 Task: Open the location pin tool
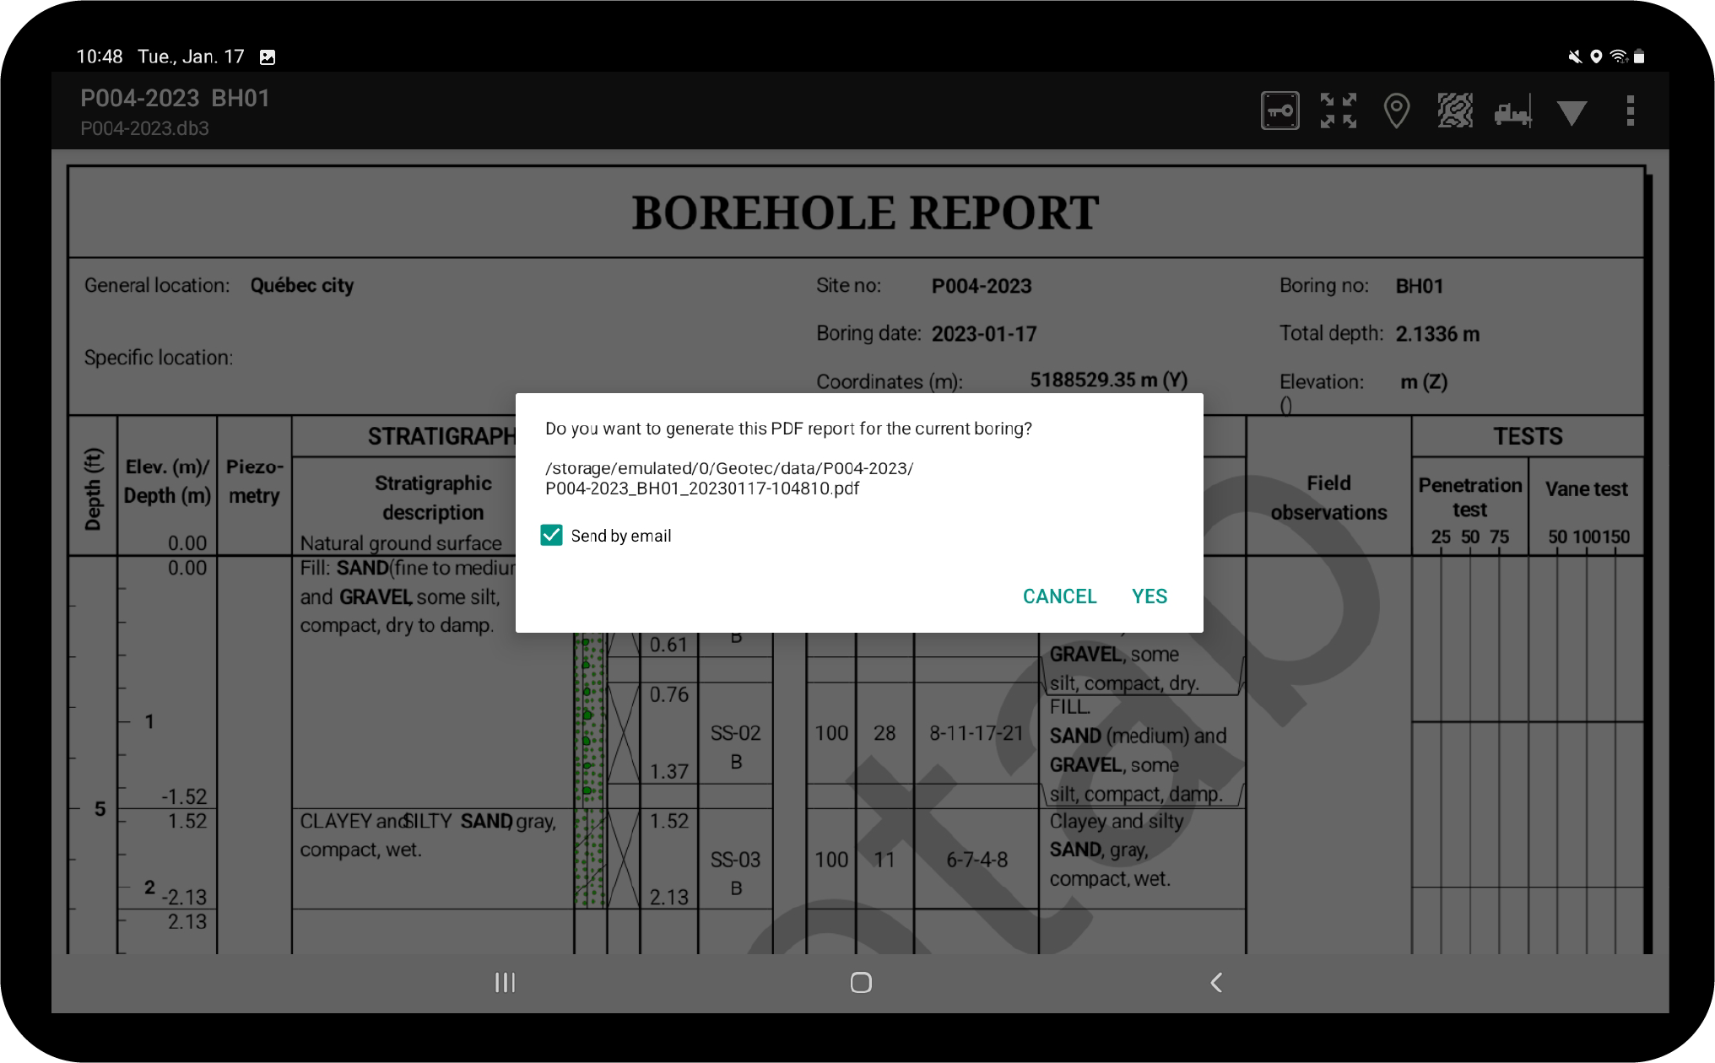tap(1397, 111)
